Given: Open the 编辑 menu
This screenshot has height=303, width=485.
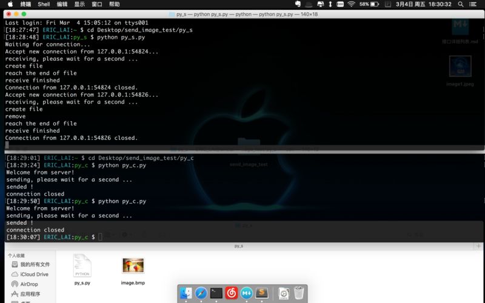Looking at the screenshot, I should coord(62,4).
